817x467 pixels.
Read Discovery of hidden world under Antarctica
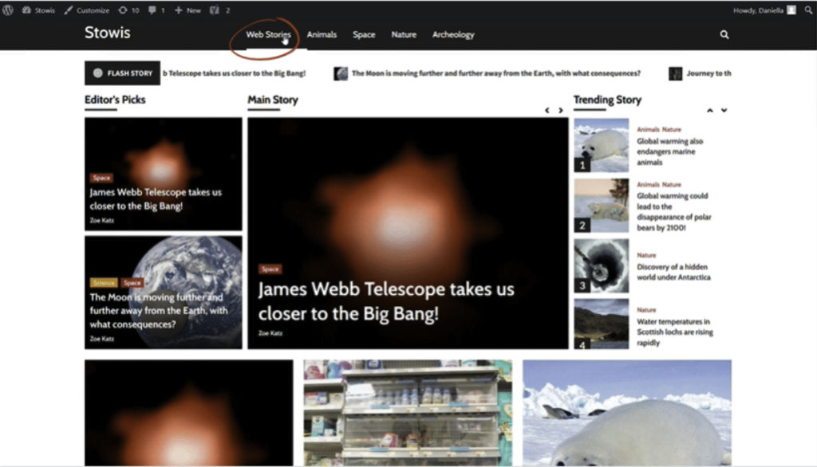pyautogui.click(x=673, y=272)
